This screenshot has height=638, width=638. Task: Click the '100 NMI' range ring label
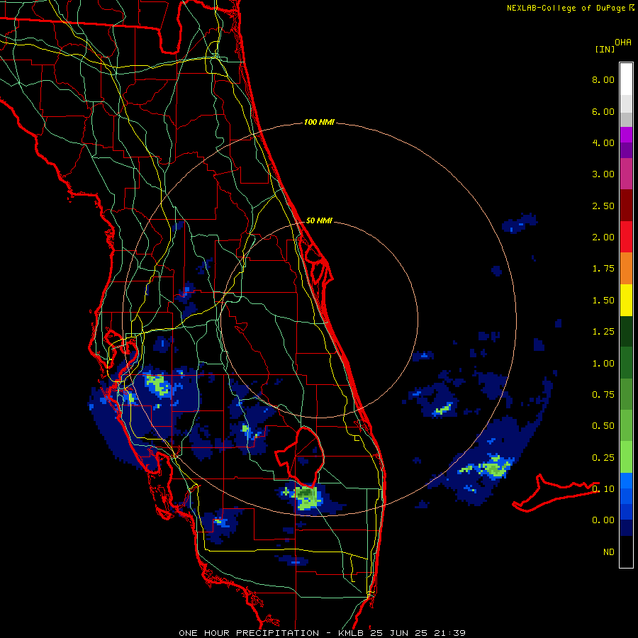point(319,122)
